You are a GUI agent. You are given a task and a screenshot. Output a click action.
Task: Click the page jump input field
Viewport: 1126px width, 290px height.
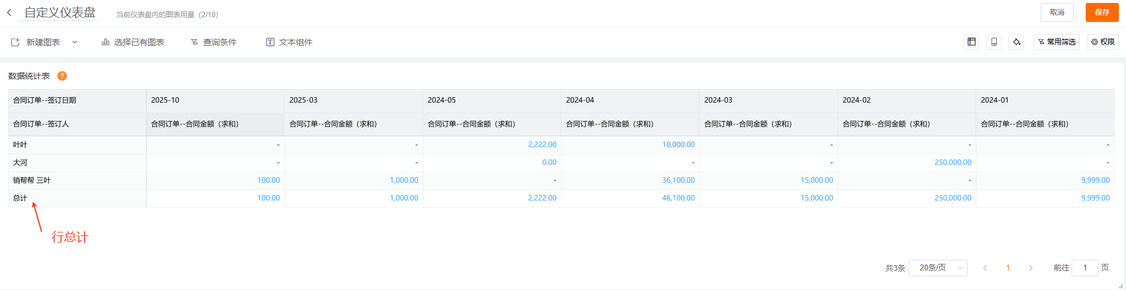(x=1085, y=268)
